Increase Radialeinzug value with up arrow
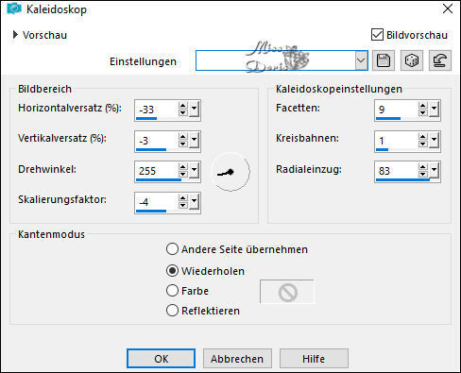The width and height of the screenshot is (461, 373). click(422, 167)
